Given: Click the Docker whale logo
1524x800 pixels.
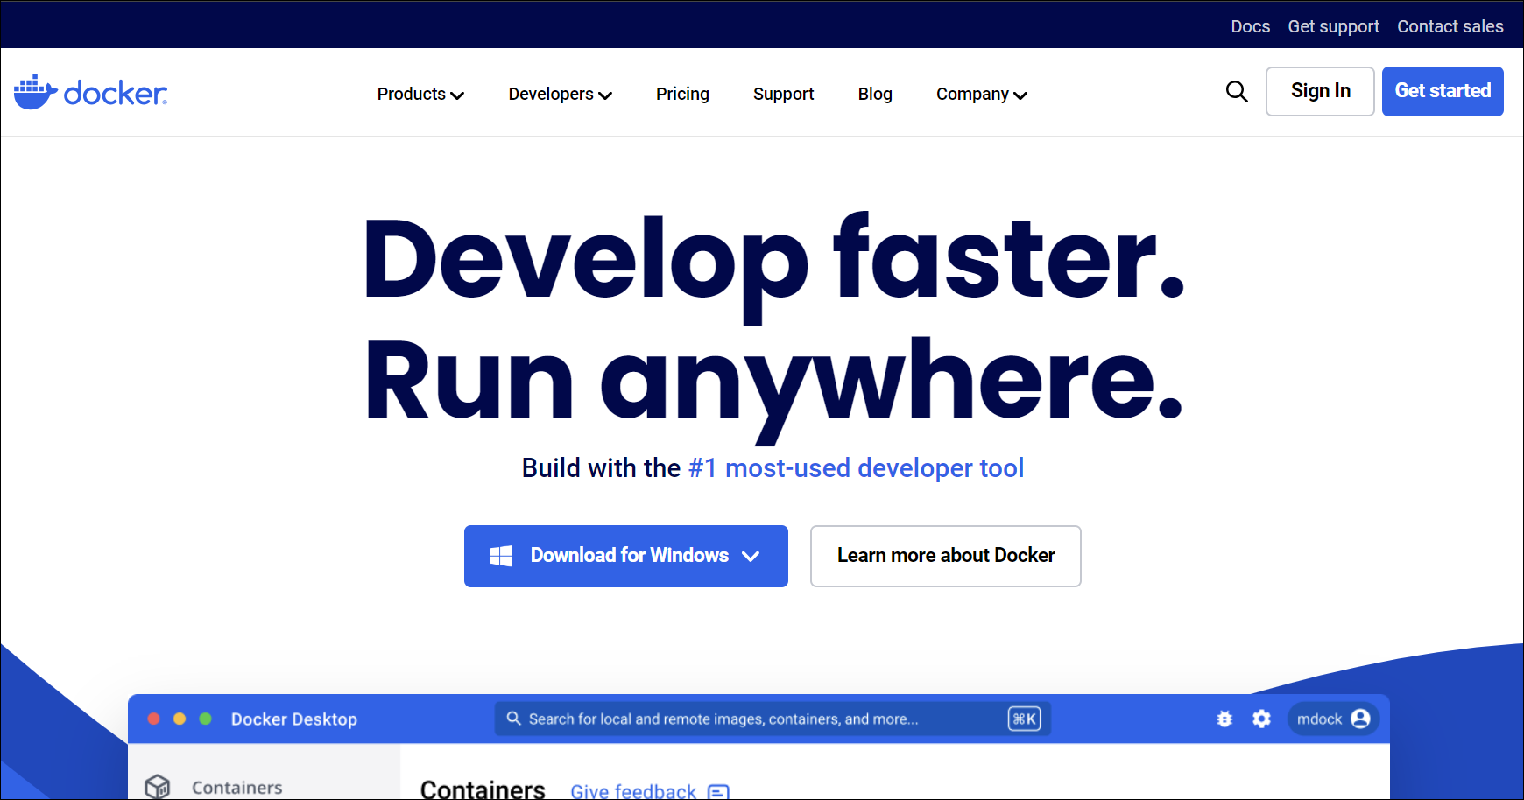Looking at the screenshot, I should pyautogui.click(x=90, y=92).
